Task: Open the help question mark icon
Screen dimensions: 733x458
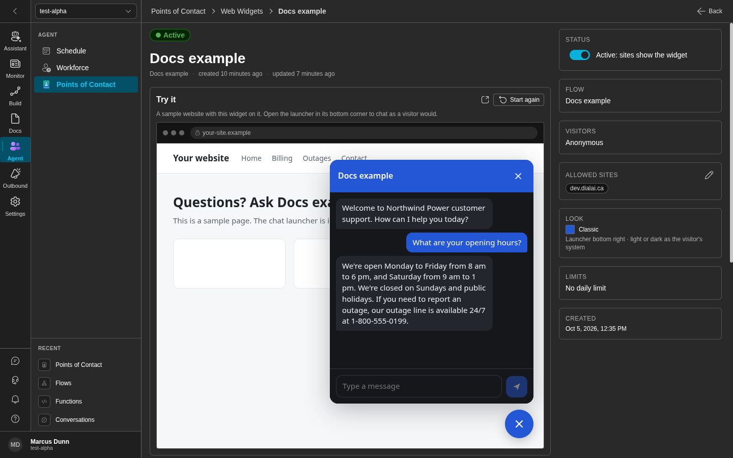Action: click(15, 419)
